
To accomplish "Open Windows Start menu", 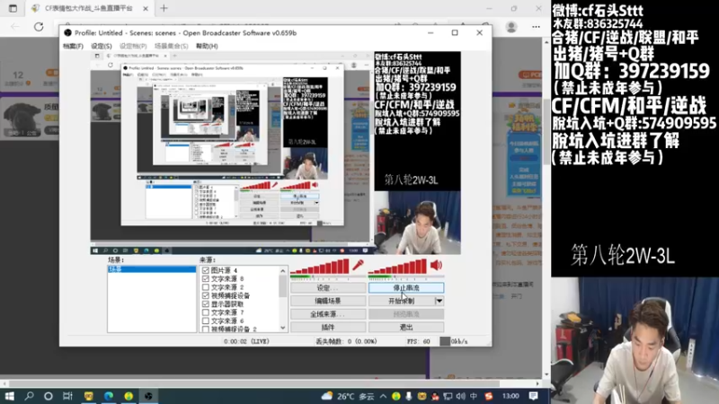I will click(9, 396).
